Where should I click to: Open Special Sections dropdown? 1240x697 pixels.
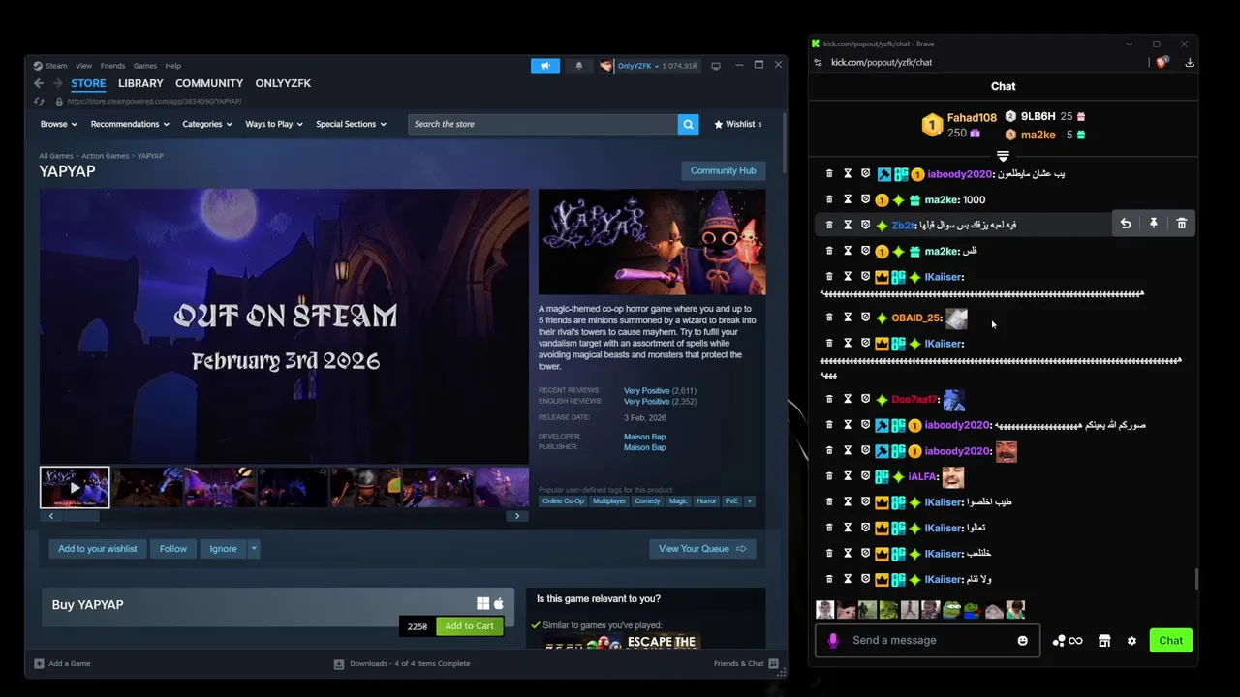point(351,124)
